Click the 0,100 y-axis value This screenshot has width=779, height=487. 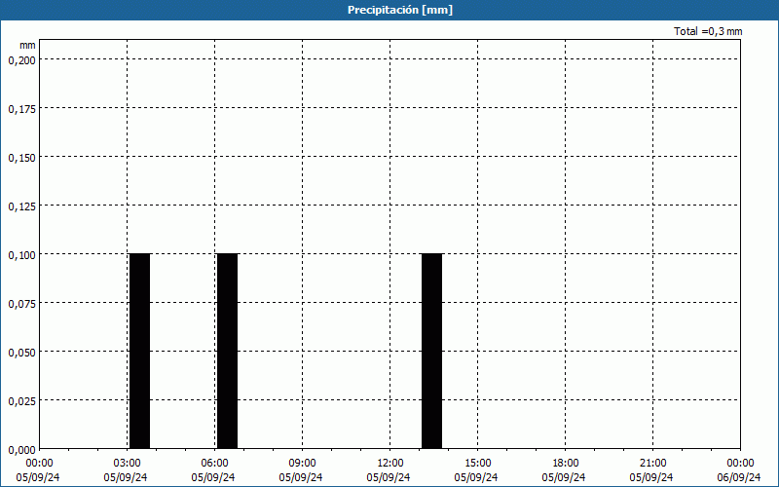[21, 255]
